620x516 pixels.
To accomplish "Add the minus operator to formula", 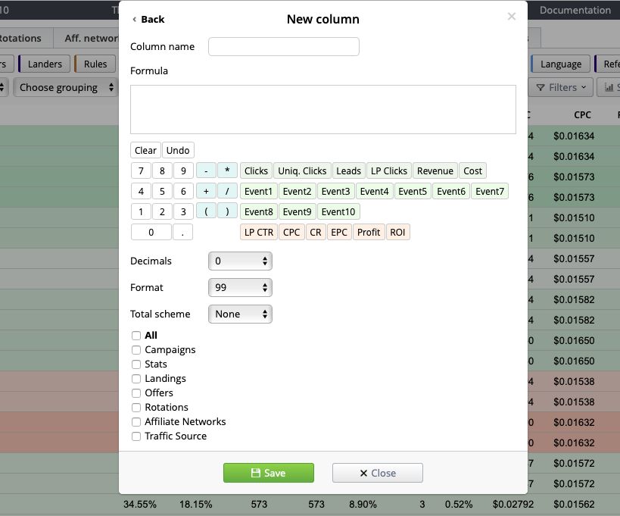I will (206, 171).
